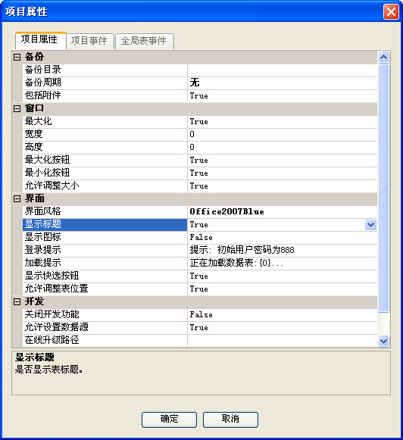
Task: Click the 高度 value 0
Action: click(192, 148)
